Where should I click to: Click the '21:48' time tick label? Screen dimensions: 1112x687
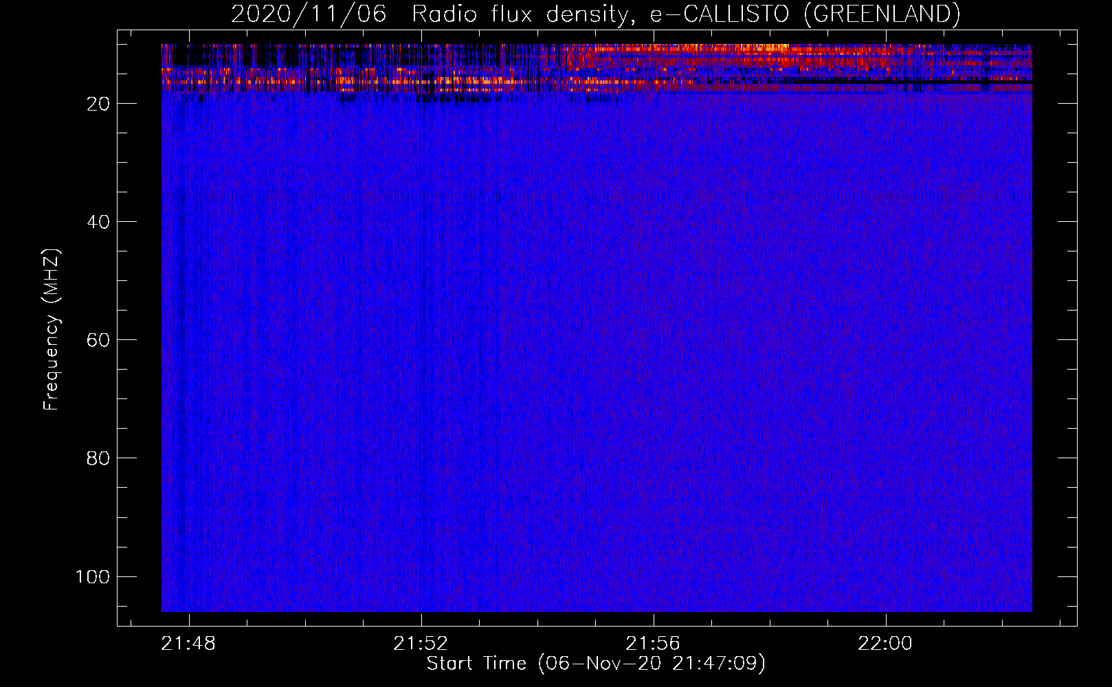tap(188, 644)
